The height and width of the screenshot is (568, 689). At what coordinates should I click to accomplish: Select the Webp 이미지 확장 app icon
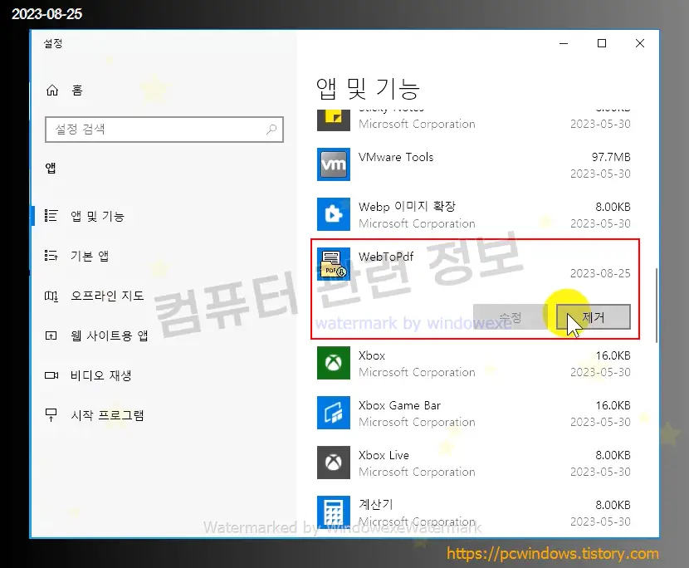click(x=334, y=214)
